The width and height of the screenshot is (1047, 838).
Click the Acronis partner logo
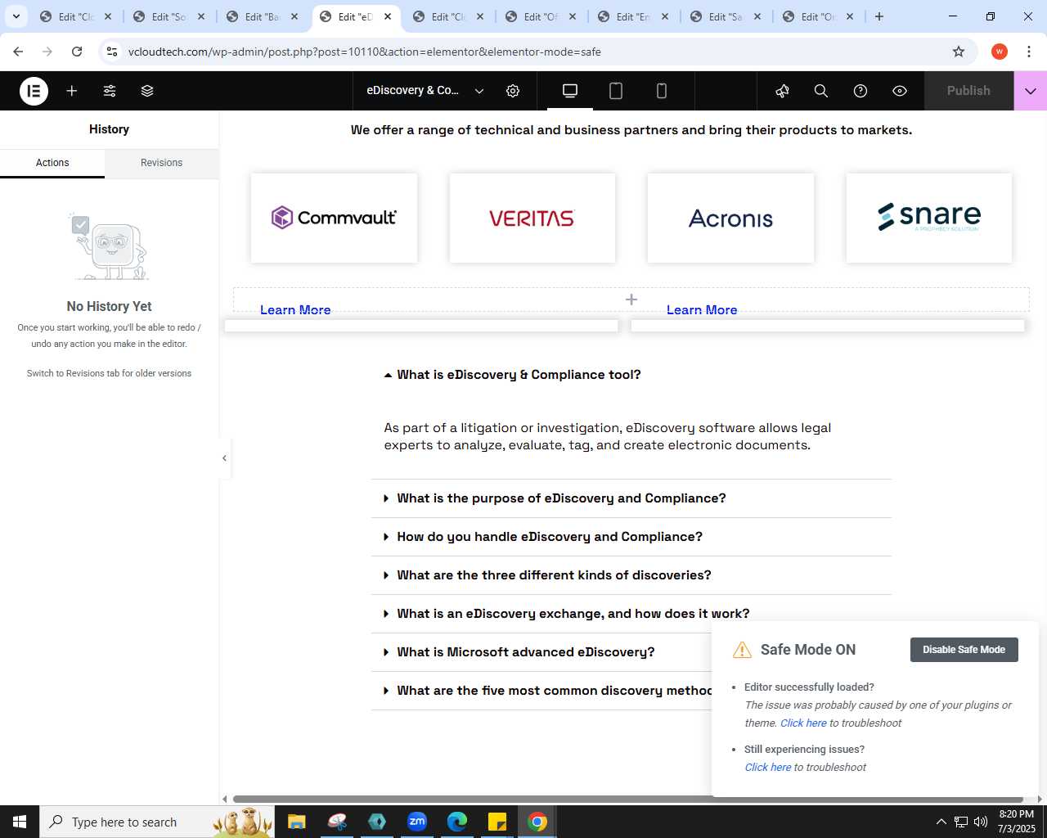730,218
